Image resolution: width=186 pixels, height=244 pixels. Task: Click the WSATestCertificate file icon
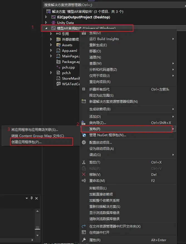point(58,84)
